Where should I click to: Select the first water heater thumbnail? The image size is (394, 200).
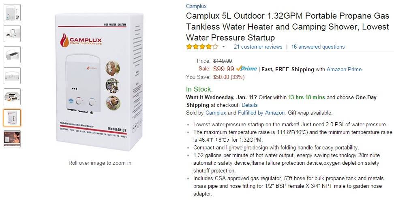pyautogui.click(x=12, y=13)
